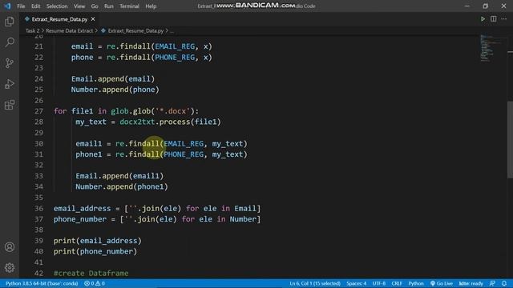Open the Selection menu
Image resolution: width=513 pixels, height=288 pixels.
57,6
